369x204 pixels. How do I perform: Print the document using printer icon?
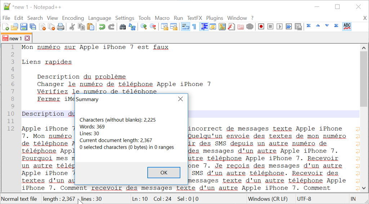[61, 27]
